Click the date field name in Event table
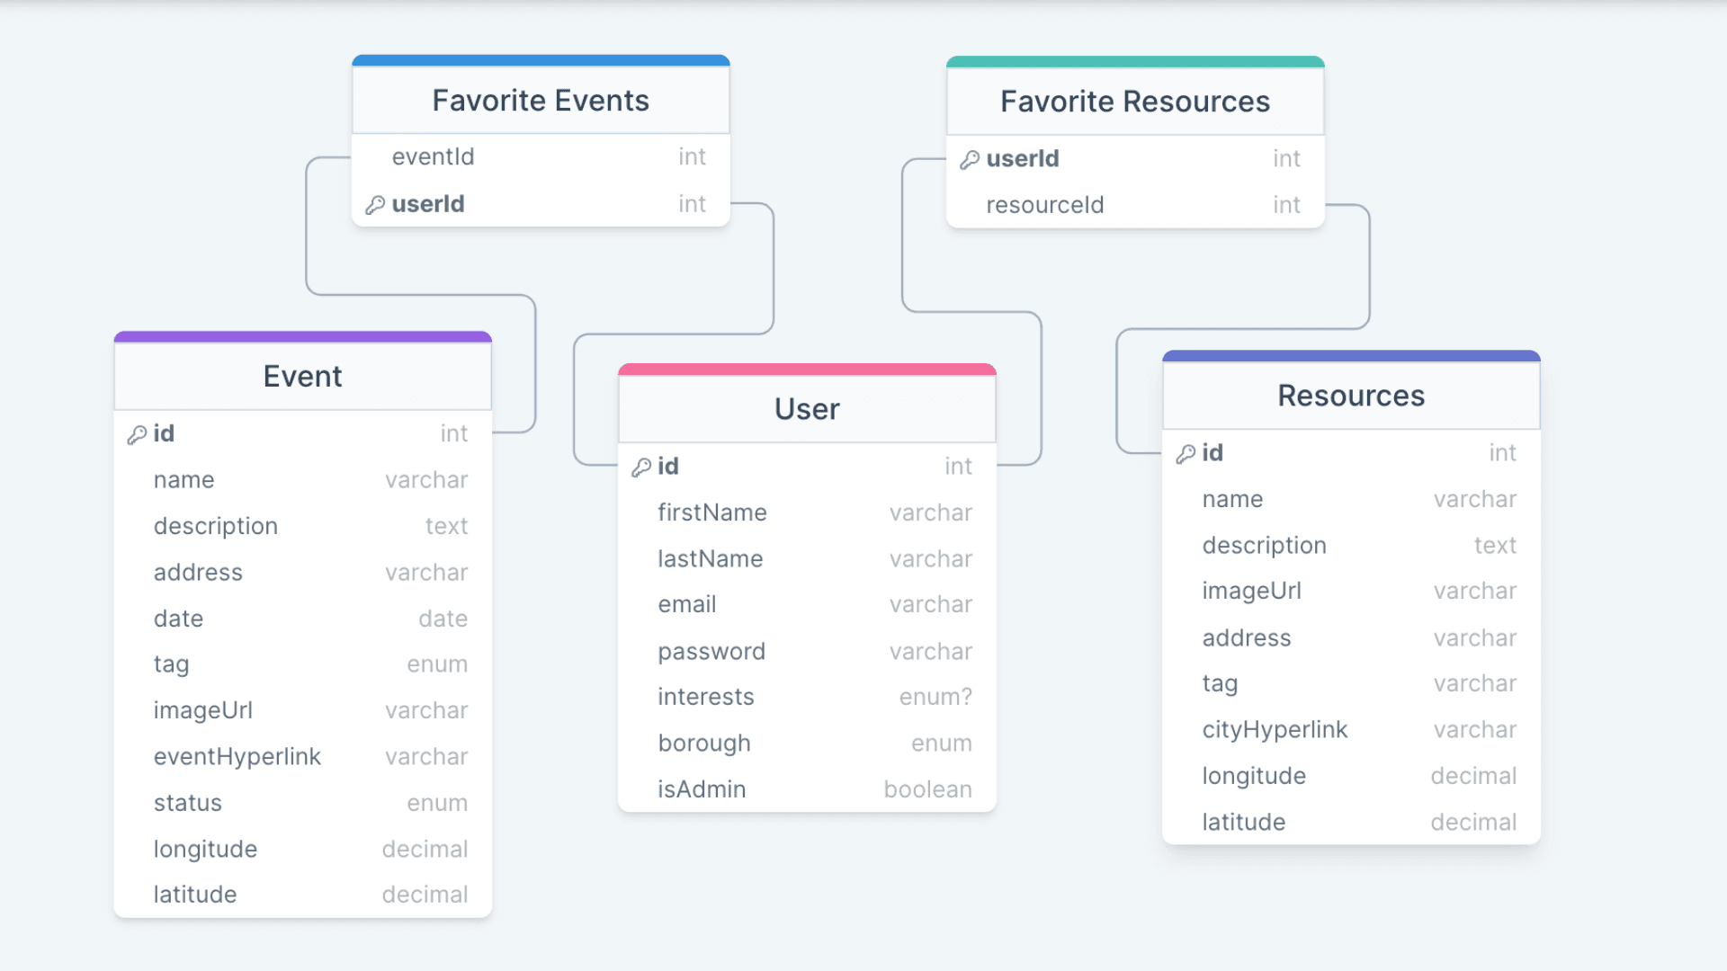This screenshot has width=1727, height=971. point(178,619)
